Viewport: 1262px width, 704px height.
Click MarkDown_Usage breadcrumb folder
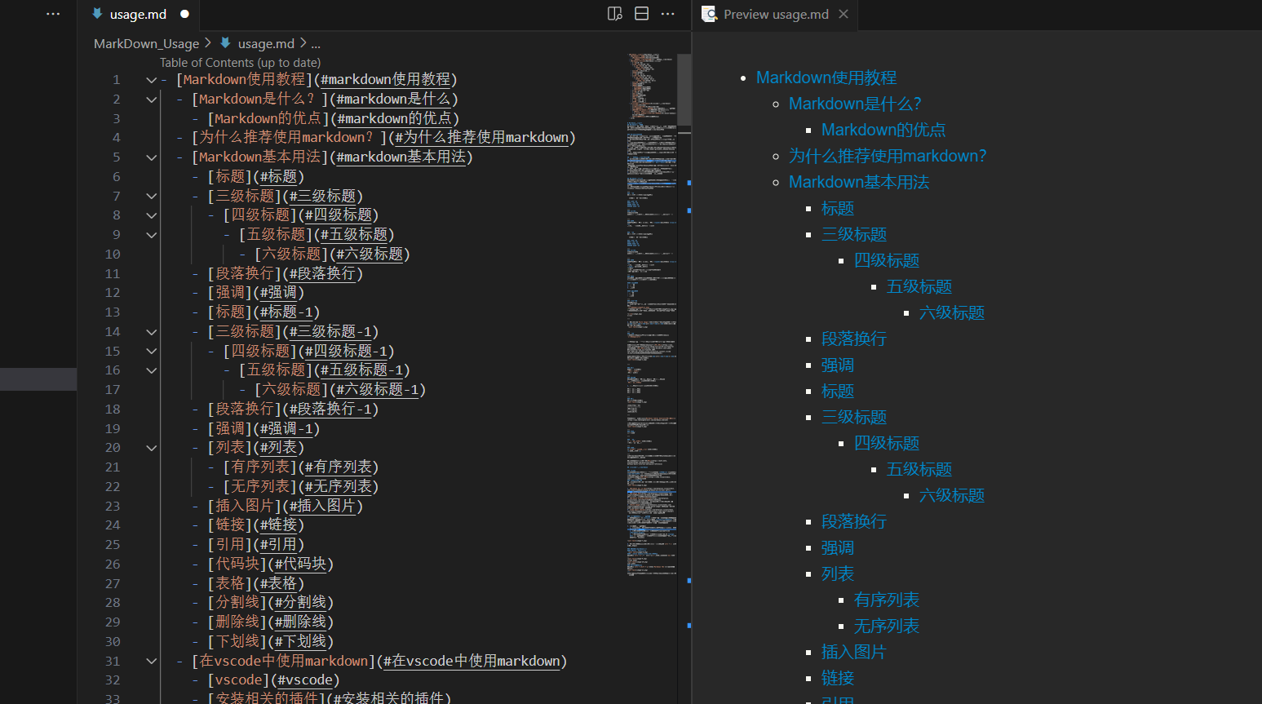point(146,43)
